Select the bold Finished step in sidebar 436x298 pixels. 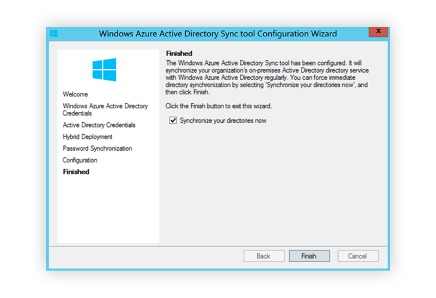pos(76,172)
